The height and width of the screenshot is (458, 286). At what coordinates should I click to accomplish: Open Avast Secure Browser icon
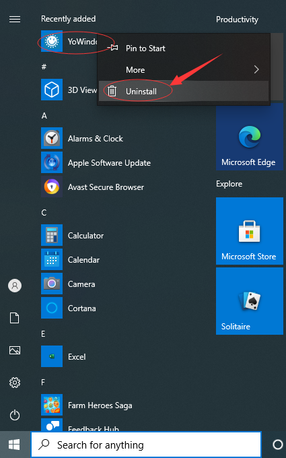pyautogui.click(x=52, y=187)
